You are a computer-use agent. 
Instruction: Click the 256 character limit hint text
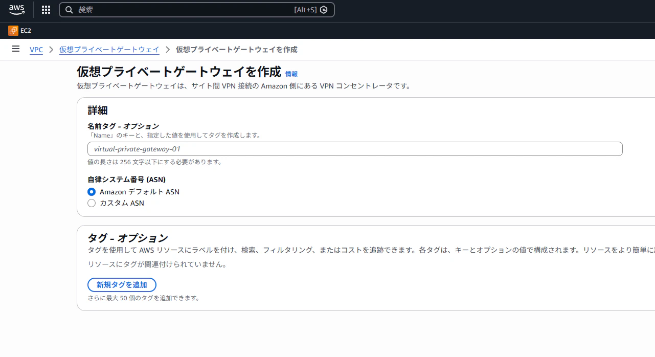[x=154, y=162]
